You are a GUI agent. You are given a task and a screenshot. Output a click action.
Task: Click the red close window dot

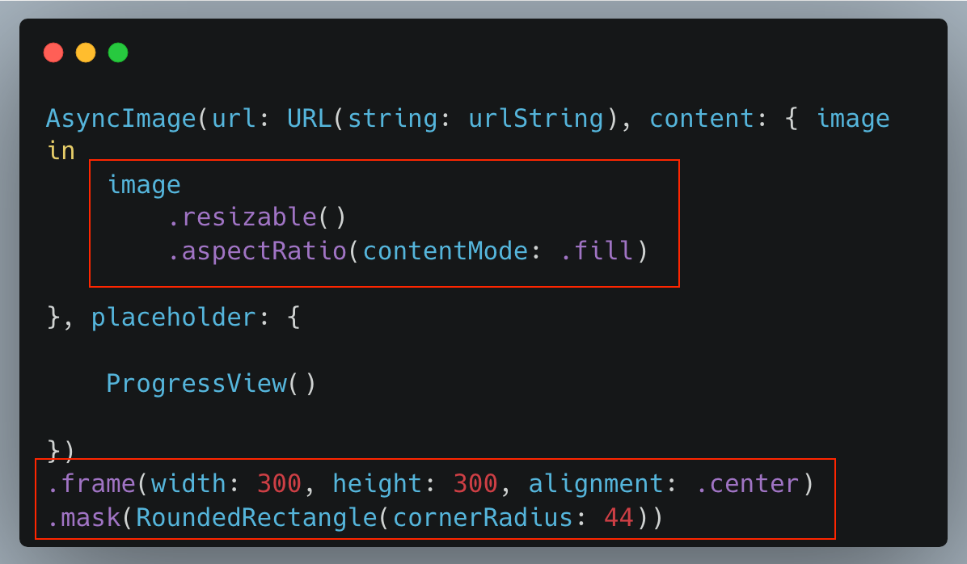[53, 53]
